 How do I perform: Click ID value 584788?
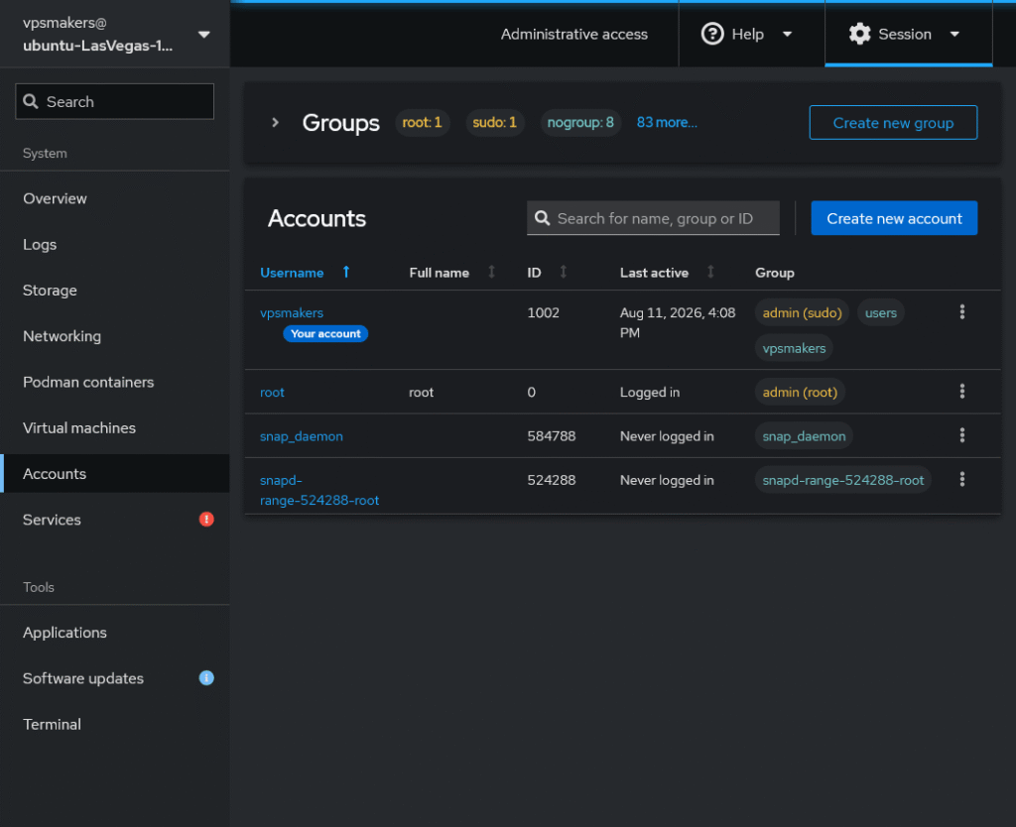(552, 436)
